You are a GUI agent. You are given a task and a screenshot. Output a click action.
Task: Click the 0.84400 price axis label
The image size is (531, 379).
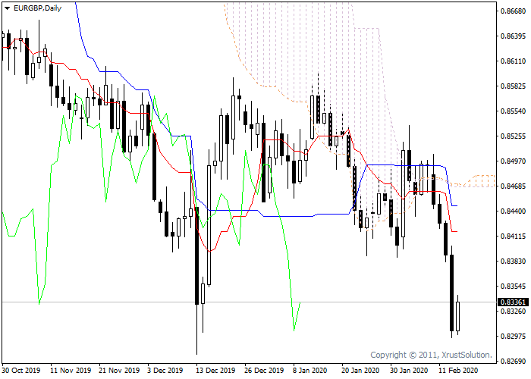coord(514,211)
